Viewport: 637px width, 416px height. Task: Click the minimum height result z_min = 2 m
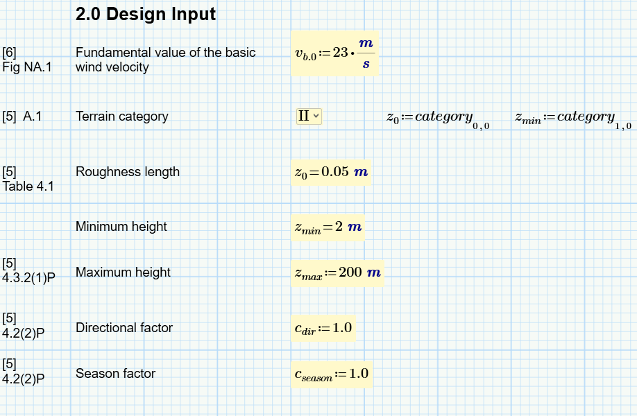(328, 227)
